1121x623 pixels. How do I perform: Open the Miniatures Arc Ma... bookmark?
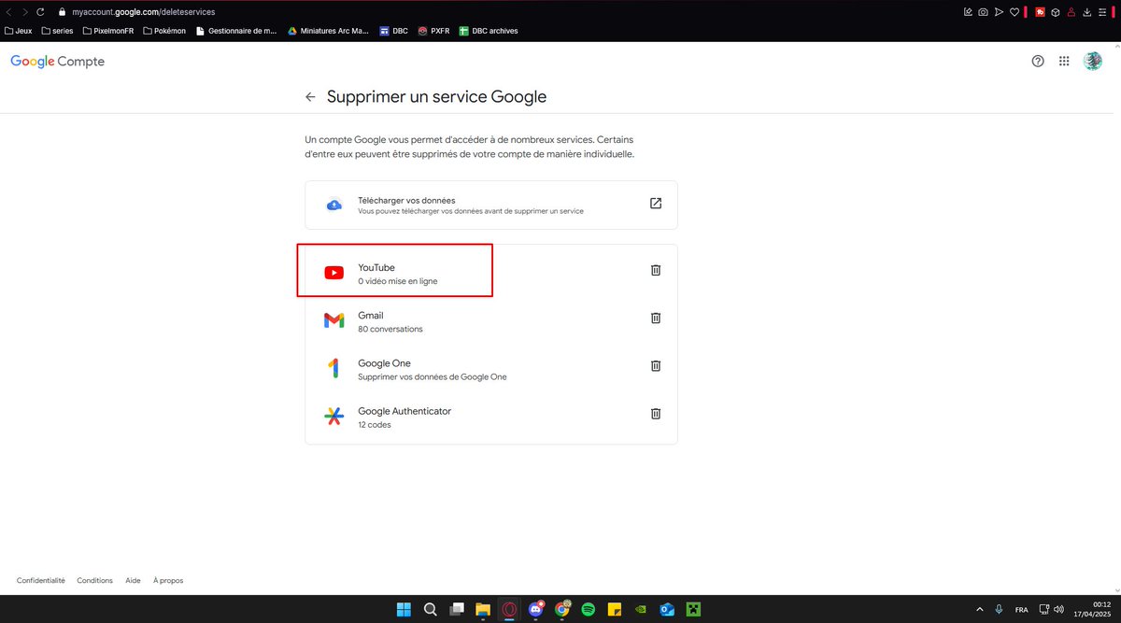coord(328,31)
